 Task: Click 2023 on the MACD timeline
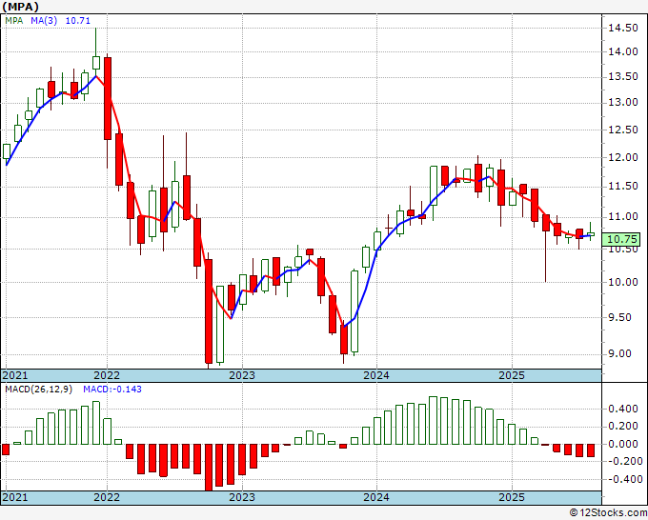tap(242, 497)
